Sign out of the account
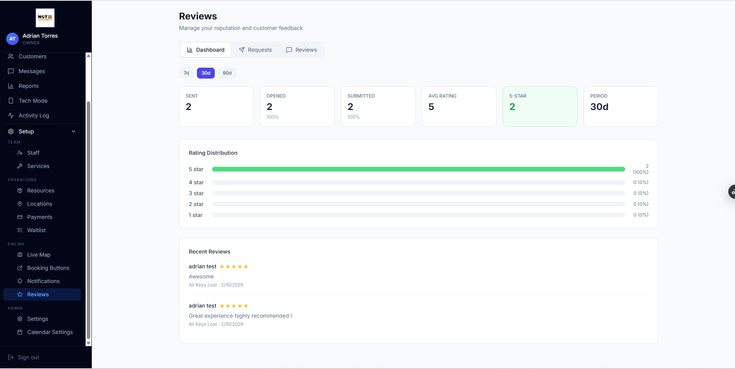The width and height of the screenshot is (735, 369). (24, 357)
